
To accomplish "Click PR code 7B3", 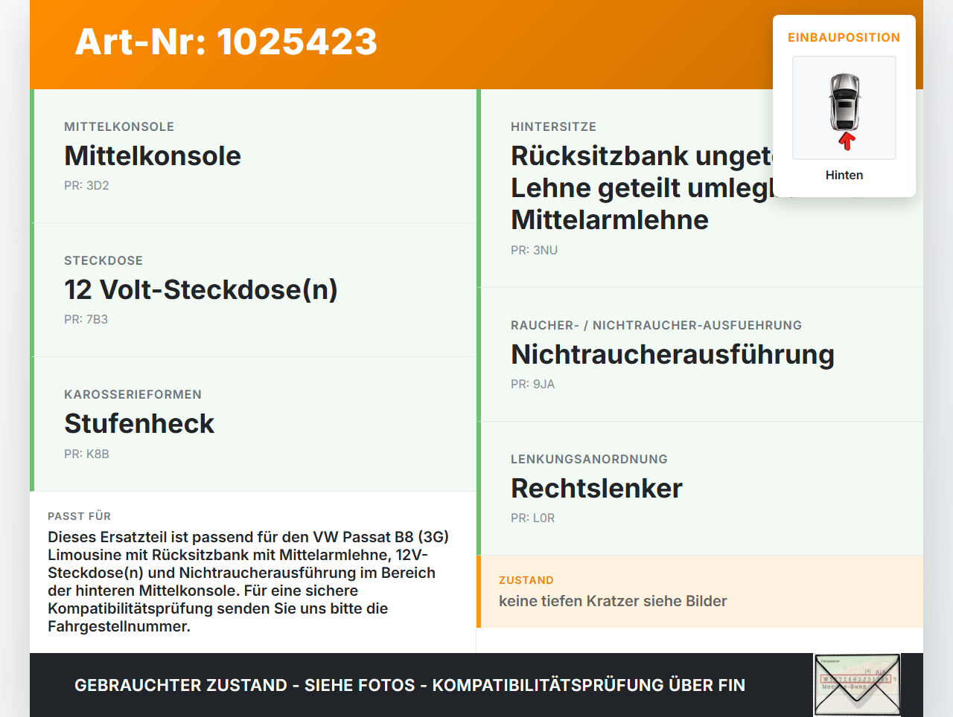I will pyautogui.click(x=86, y=319).
